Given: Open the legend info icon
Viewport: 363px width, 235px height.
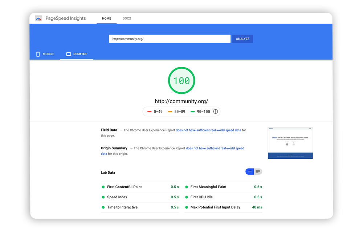Looking at the screenshot, I should [x=216, y=112].
